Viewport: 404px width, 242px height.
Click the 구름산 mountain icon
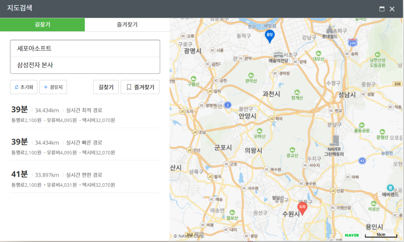click(194, 78)
